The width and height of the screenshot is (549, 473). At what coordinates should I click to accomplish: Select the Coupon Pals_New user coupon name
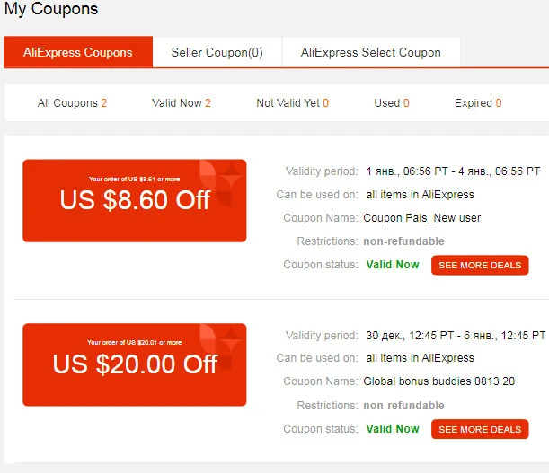[422, 218]
